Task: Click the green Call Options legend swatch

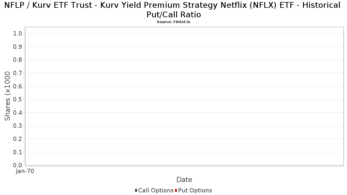Action: tap(136, 190)
